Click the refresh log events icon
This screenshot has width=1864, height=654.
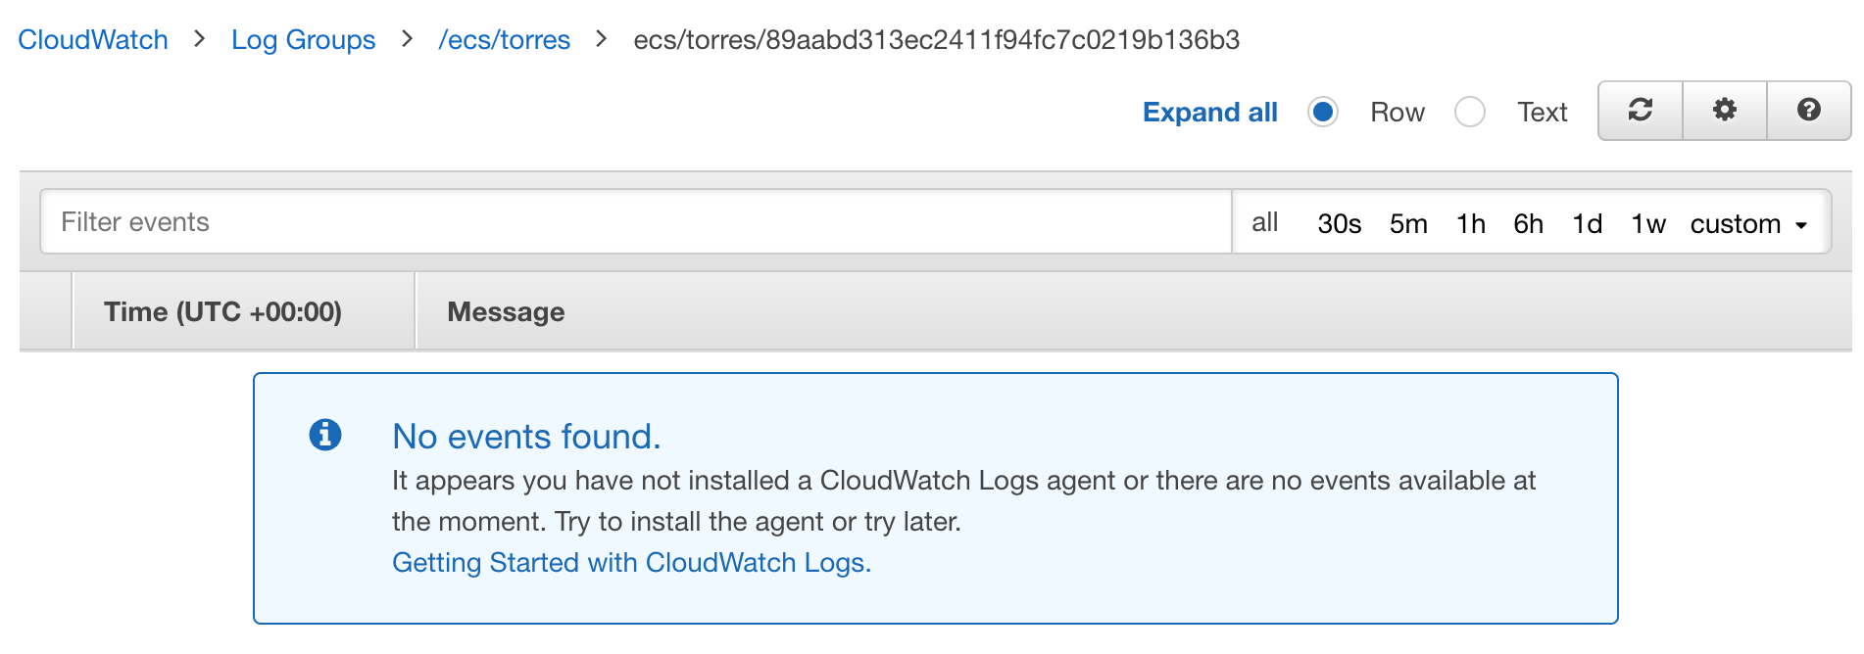tap(1640, 110)
